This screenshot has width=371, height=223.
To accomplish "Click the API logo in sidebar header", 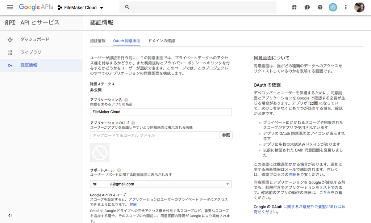I will tap(10, 23).
